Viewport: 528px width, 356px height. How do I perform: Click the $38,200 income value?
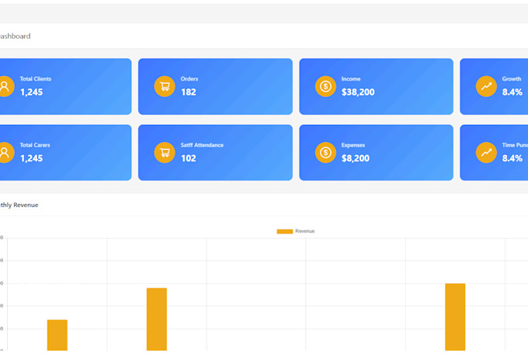coord(358,92)
